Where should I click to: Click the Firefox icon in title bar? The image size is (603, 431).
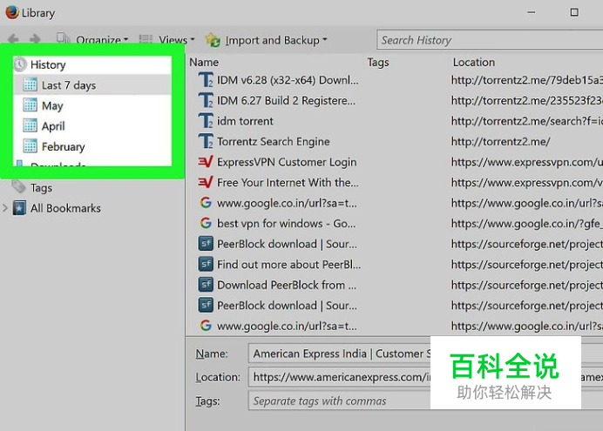tap(11, 12)
